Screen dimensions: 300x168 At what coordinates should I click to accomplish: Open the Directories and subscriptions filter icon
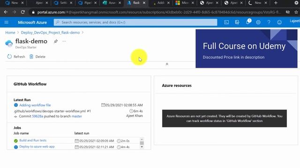click(237, 22)
